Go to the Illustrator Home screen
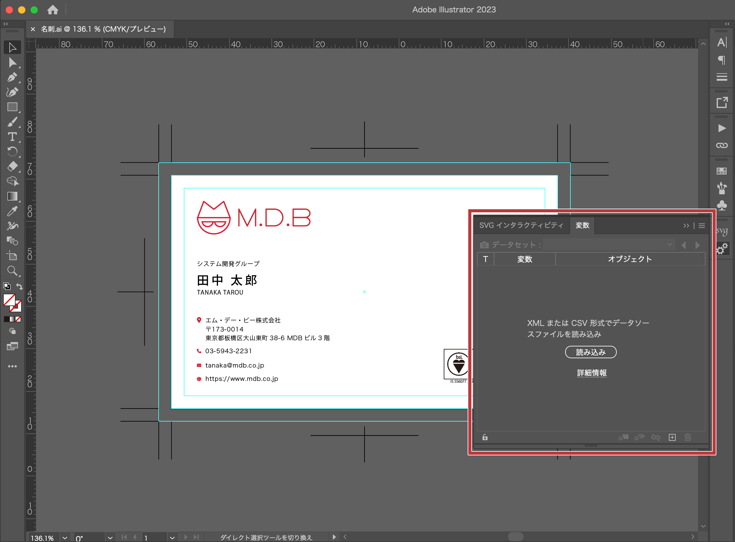The width and height of the screenshot is (735, 542). click(x=52, y=10)
